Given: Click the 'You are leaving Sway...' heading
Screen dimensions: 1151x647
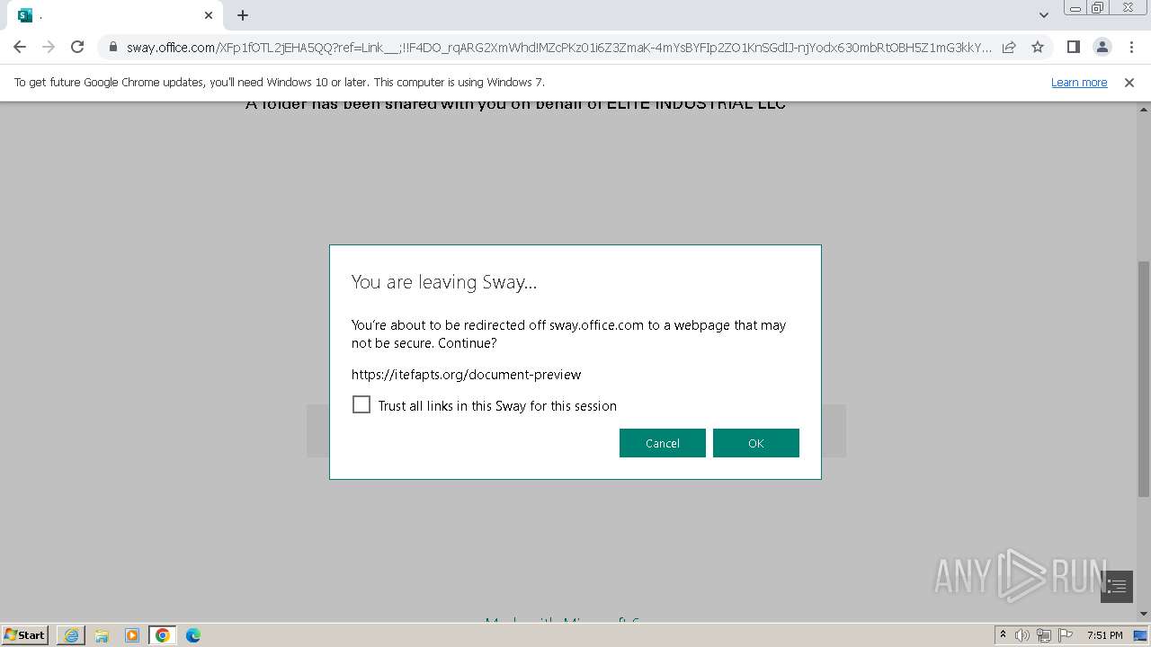Looking at the screenshot, I should coord(444,282).
